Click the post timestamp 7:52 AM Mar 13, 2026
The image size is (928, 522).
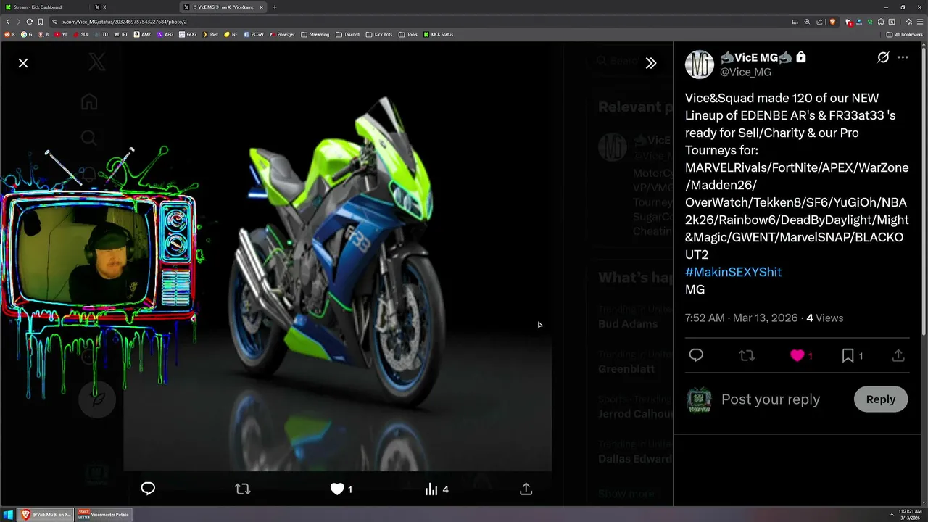[741, 318]
